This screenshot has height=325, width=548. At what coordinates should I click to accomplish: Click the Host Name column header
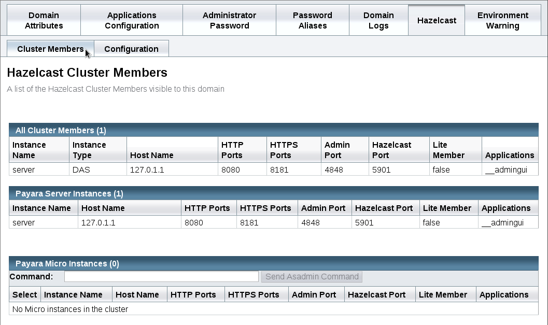tap(151, 154)
